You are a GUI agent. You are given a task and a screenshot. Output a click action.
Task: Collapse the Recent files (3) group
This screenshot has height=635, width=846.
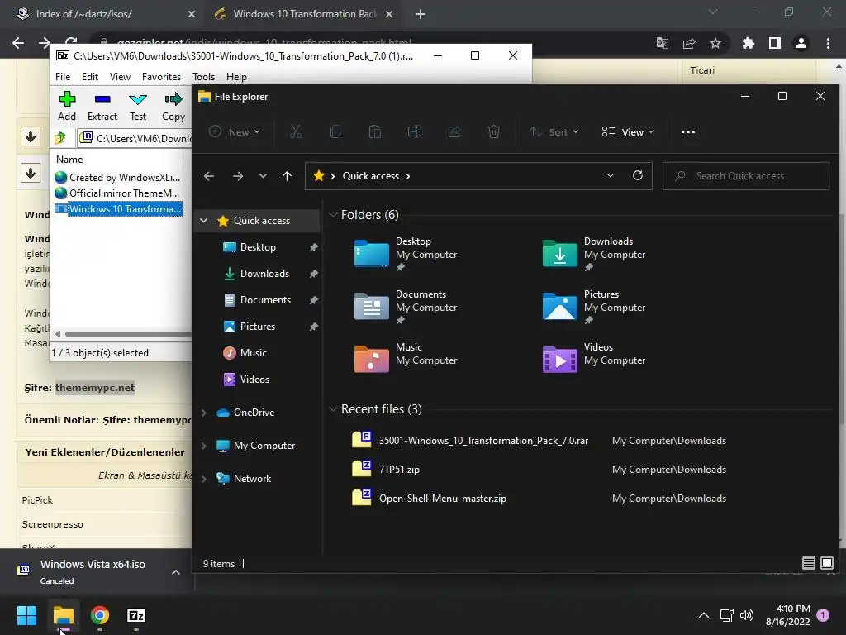click(333, 409)
